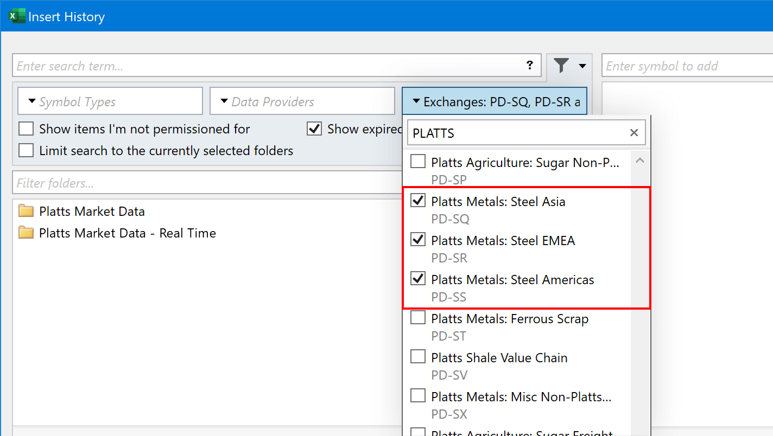Viewport: 773px width, 436px height.
Task: Select Platts Market Data - Real Time label
Action: (128, 233)
